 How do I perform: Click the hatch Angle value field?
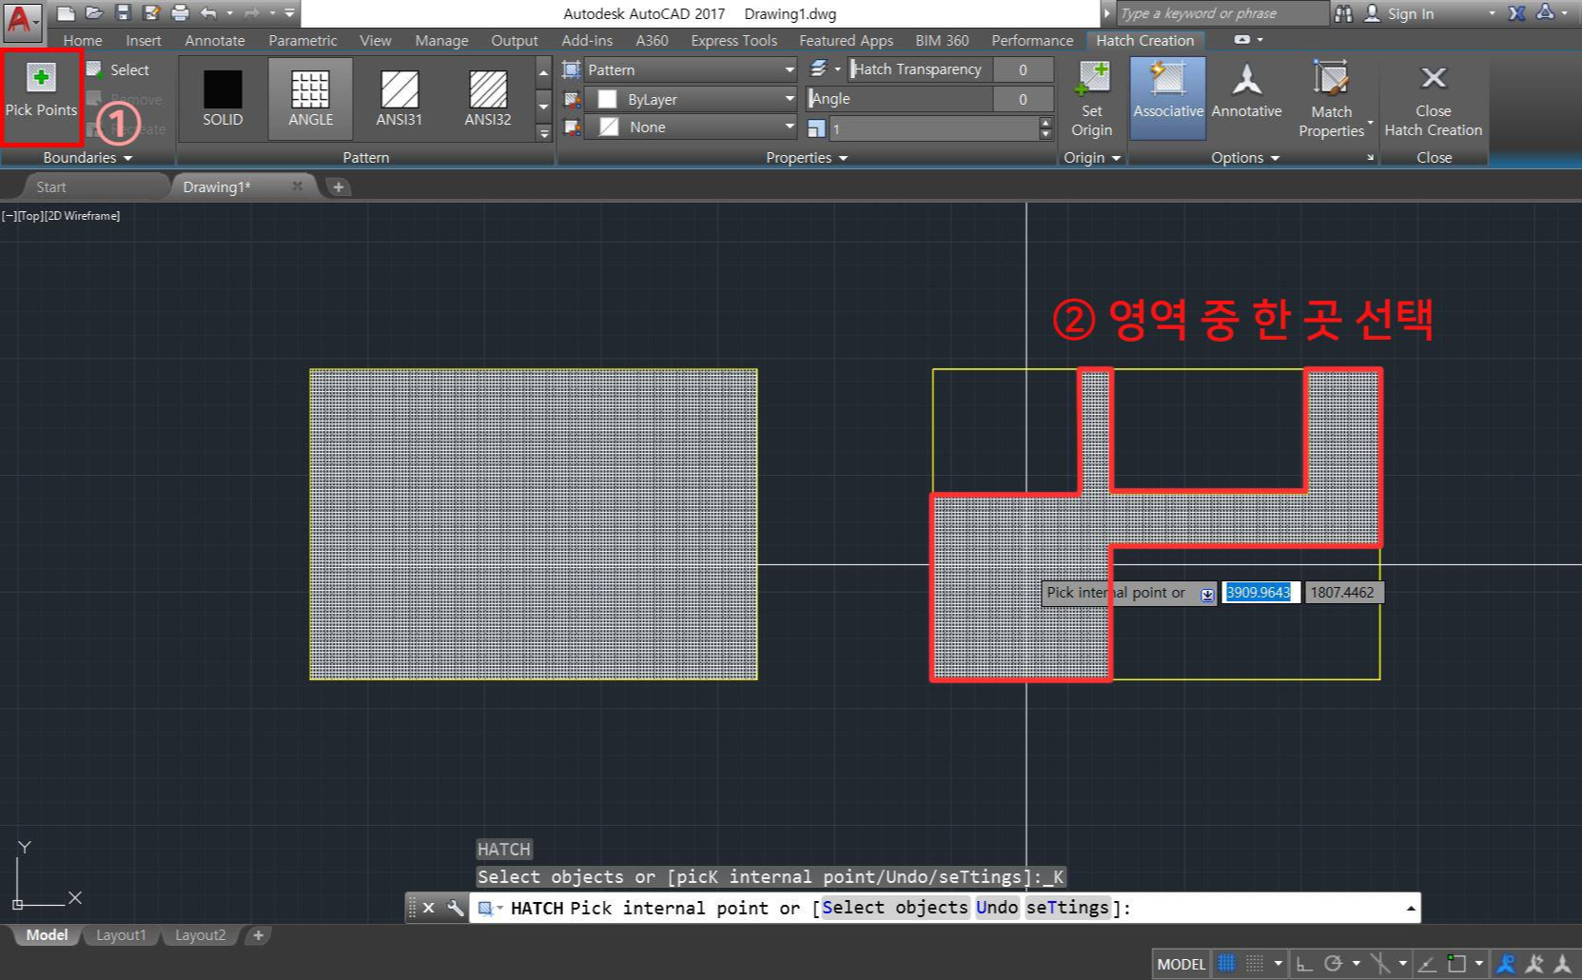[1023, 99]
